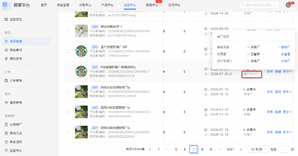
Task: Click the ellipsis after page 1
Action: coord(167,149)
